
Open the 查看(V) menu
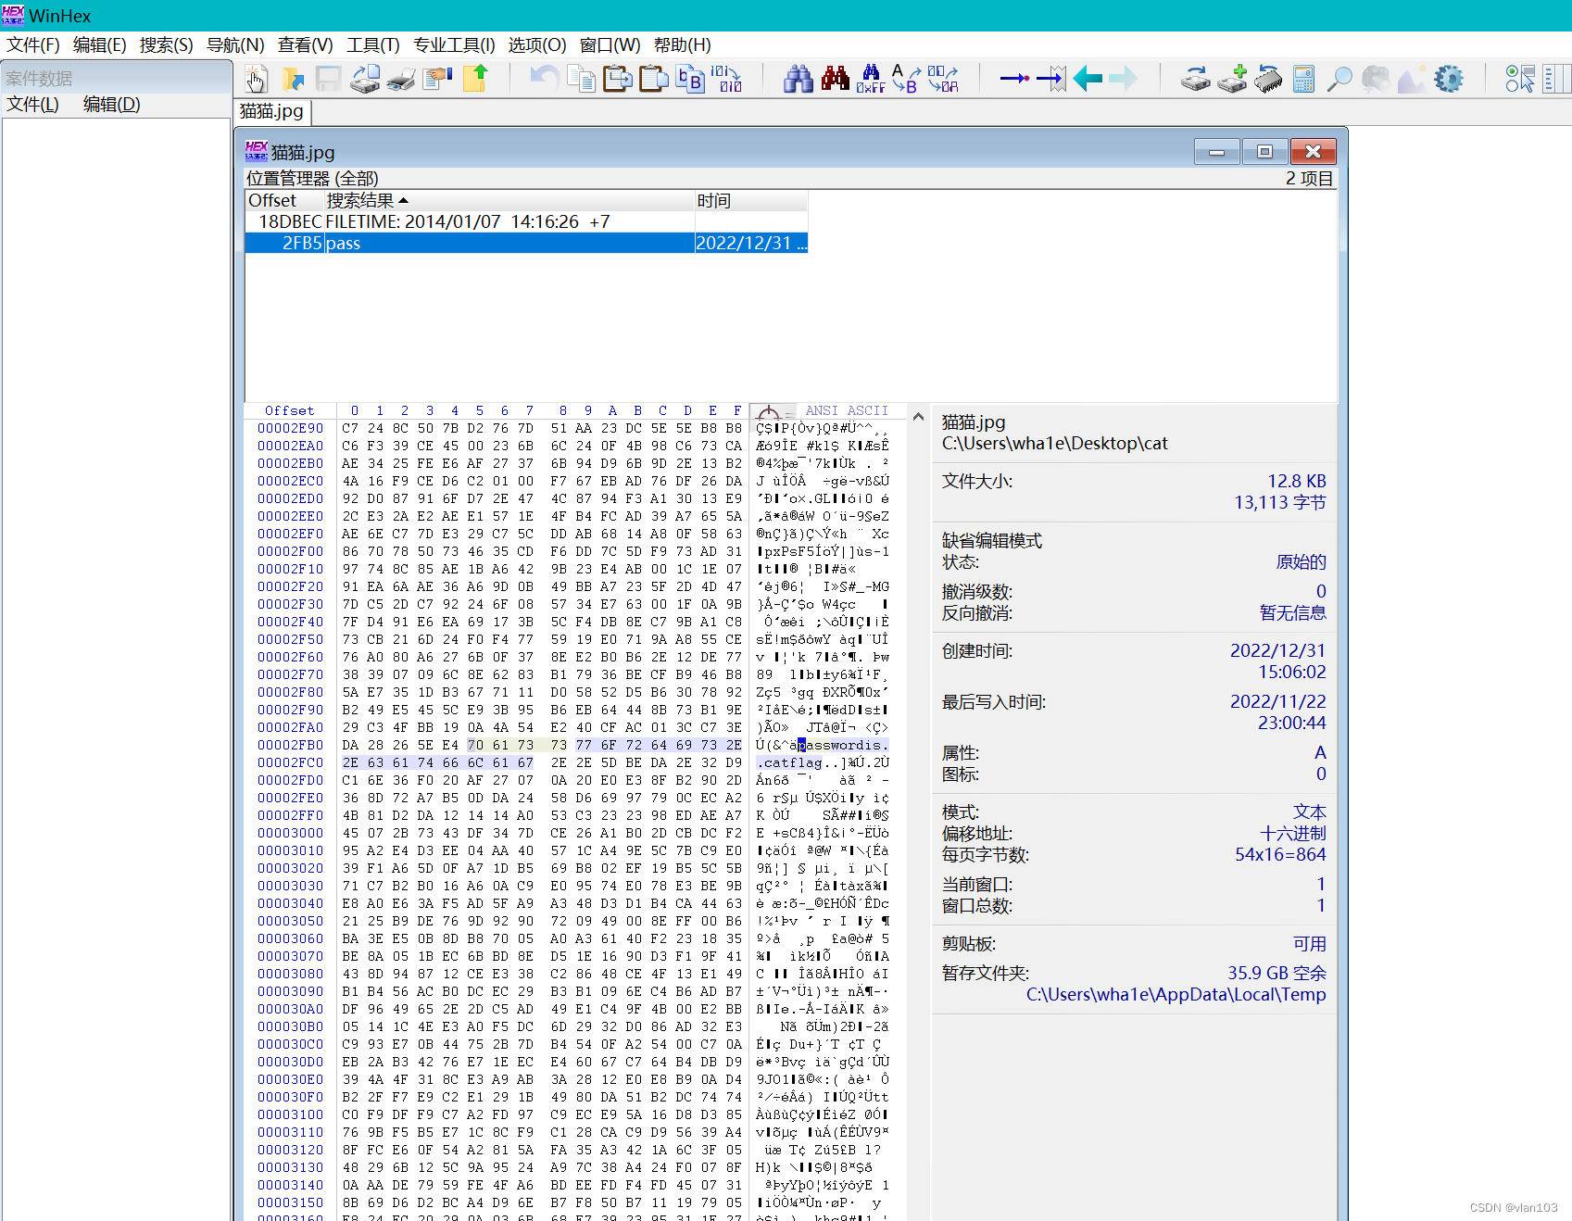(x=306, y=45)
